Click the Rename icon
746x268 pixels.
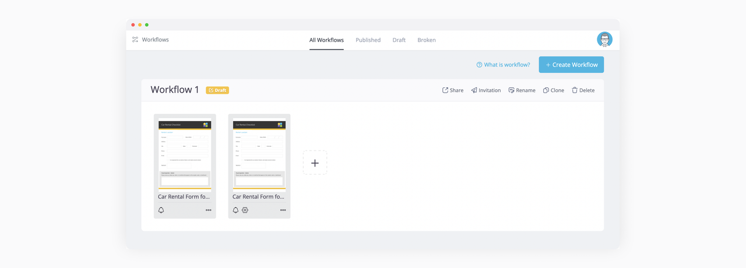pos(512,90)
